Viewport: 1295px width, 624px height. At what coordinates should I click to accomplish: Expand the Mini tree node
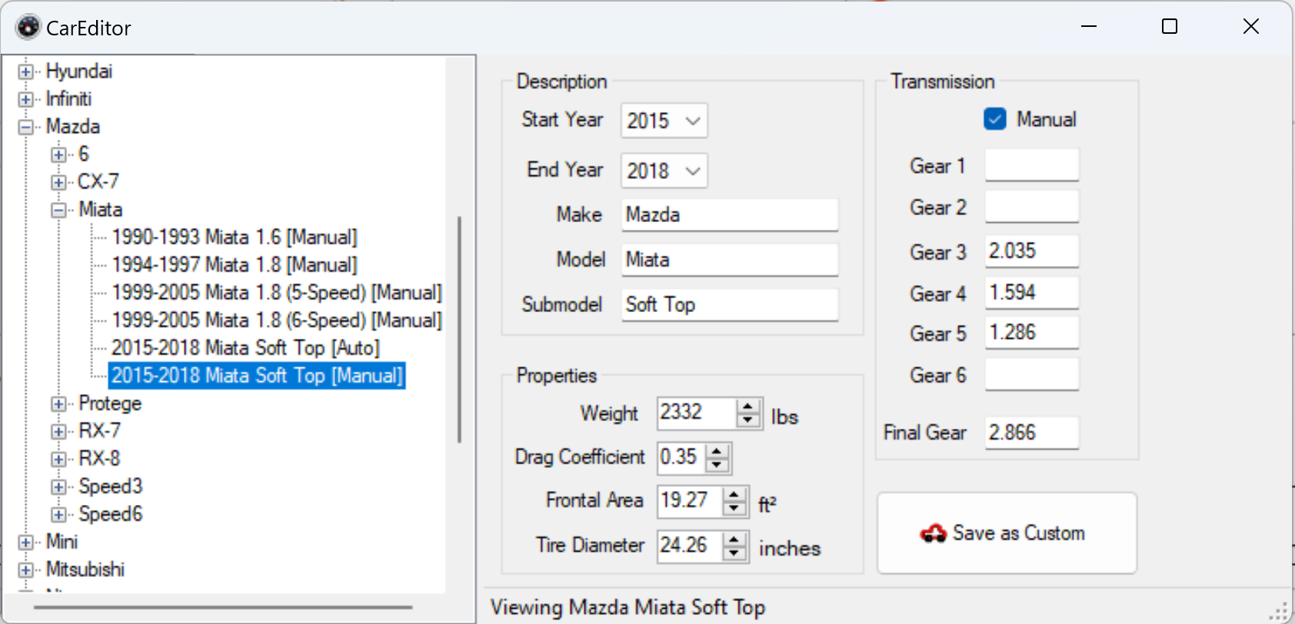pyautogui.click(x=26, y=542)
